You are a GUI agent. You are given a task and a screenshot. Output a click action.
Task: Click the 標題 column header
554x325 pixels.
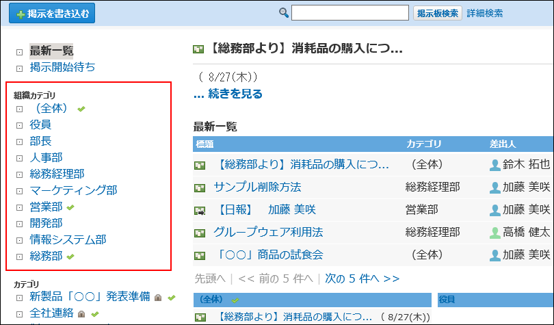click(205, 144)
